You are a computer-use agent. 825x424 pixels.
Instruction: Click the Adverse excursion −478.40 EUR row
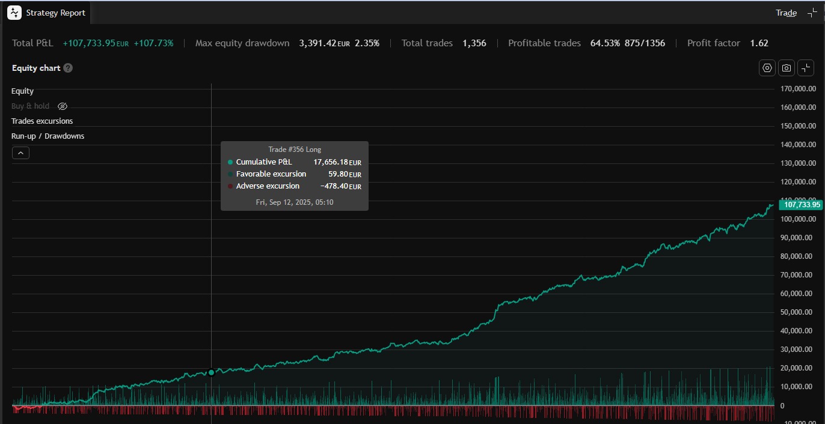[295, 186]
